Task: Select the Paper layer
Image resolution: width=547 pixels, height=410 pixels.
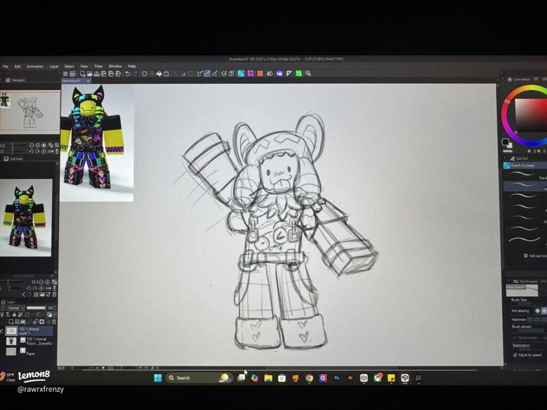Action: tap(29, 351)
